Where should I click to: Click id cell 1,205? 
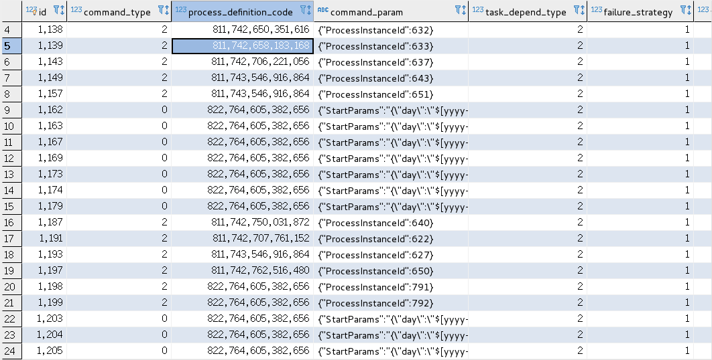coord(44,351)
